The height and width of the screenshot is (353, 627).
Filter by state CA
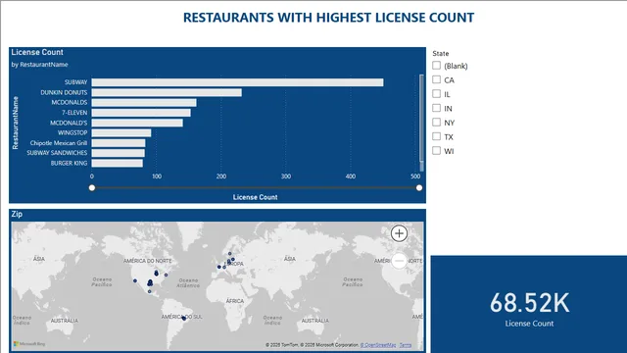[x=436, y=79]
